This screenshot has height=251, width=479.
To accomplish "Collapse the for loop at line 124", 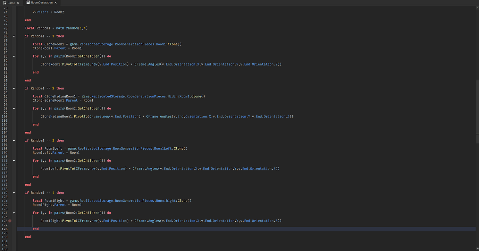I will (x=14, y=213).
